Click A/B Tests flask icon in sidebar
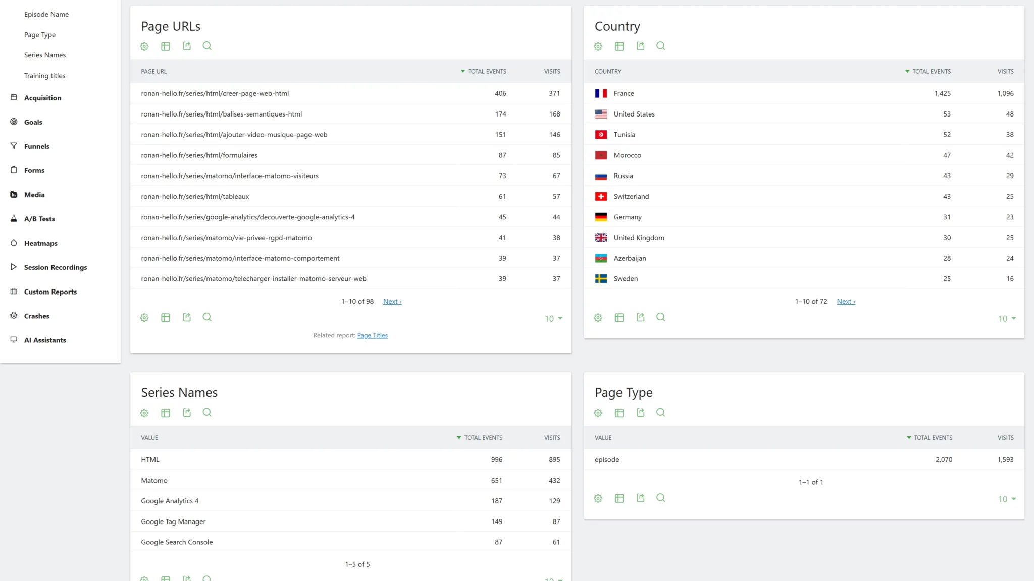Viewport: 1034px width, 581px height. [14, 219]
